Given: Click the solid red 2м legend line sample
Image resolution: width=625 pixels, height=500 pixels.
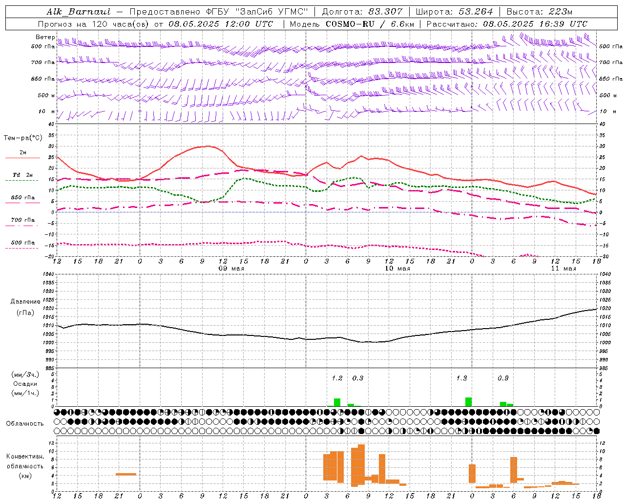Looking at the screenshot, I should (22, 158).
